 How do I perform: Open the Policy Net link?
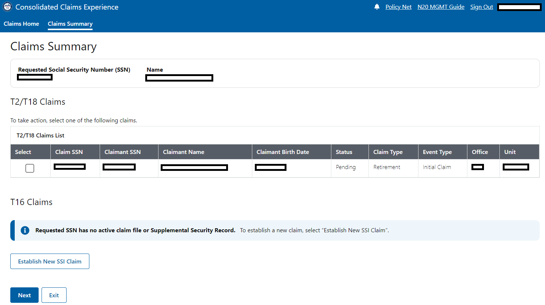tap(398, 7)
